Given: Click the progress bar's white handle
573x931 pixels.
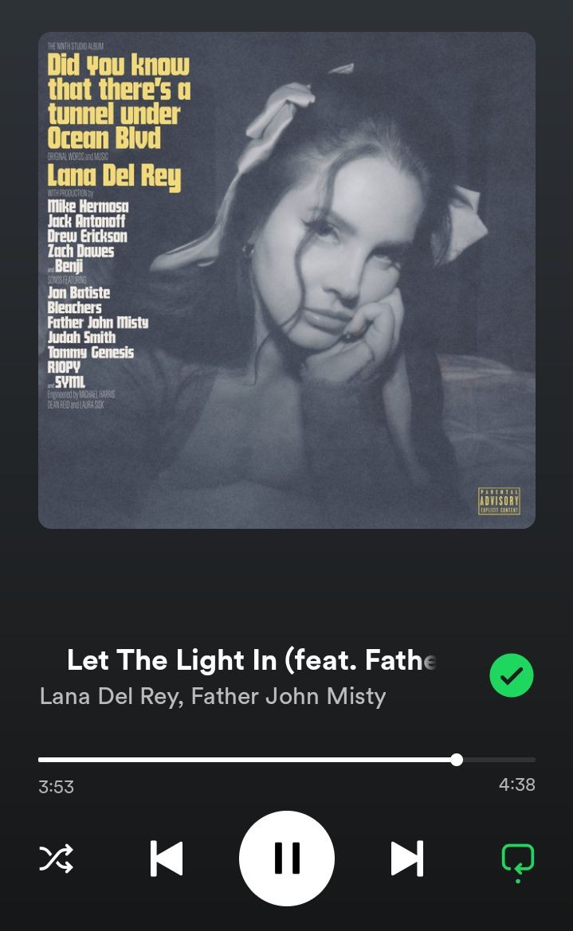Looking at the screenshot, I should (x=457, y=760).
